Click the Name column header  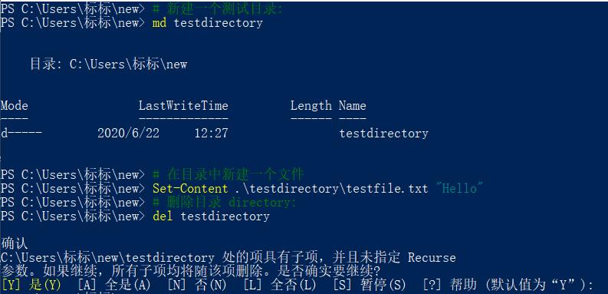tap(353, 106)
